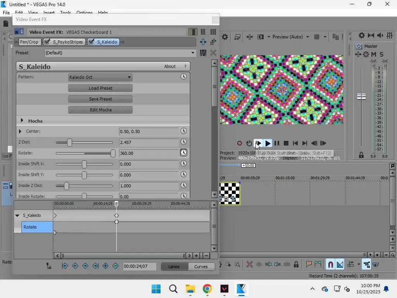Click the Master volume fader handle
The width and height of the screenshot is (397, 298).
361,97
